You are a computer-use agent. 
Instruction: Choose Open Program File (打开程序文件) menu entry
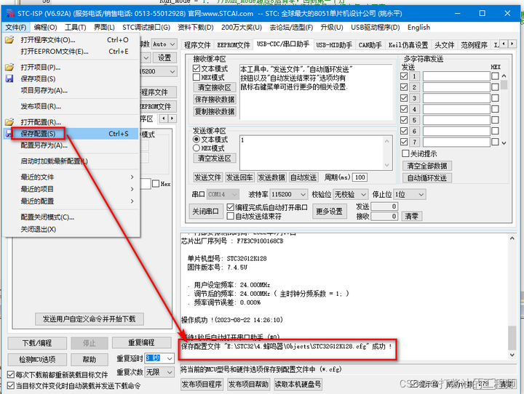(x=71, y=40)
